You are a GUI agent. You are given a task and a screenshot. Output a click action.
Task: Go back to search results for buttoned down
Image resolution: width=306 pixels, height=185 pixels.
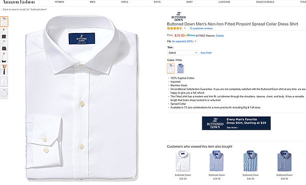pyautogui.click(x=24, y=9)
